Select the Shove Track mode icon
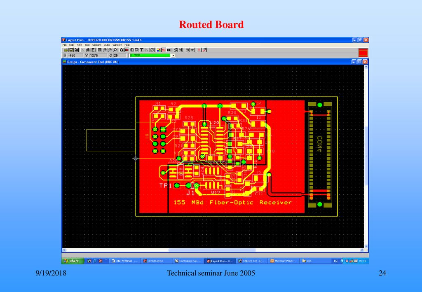This screenshot has width=422, height=292. [181, 50]
